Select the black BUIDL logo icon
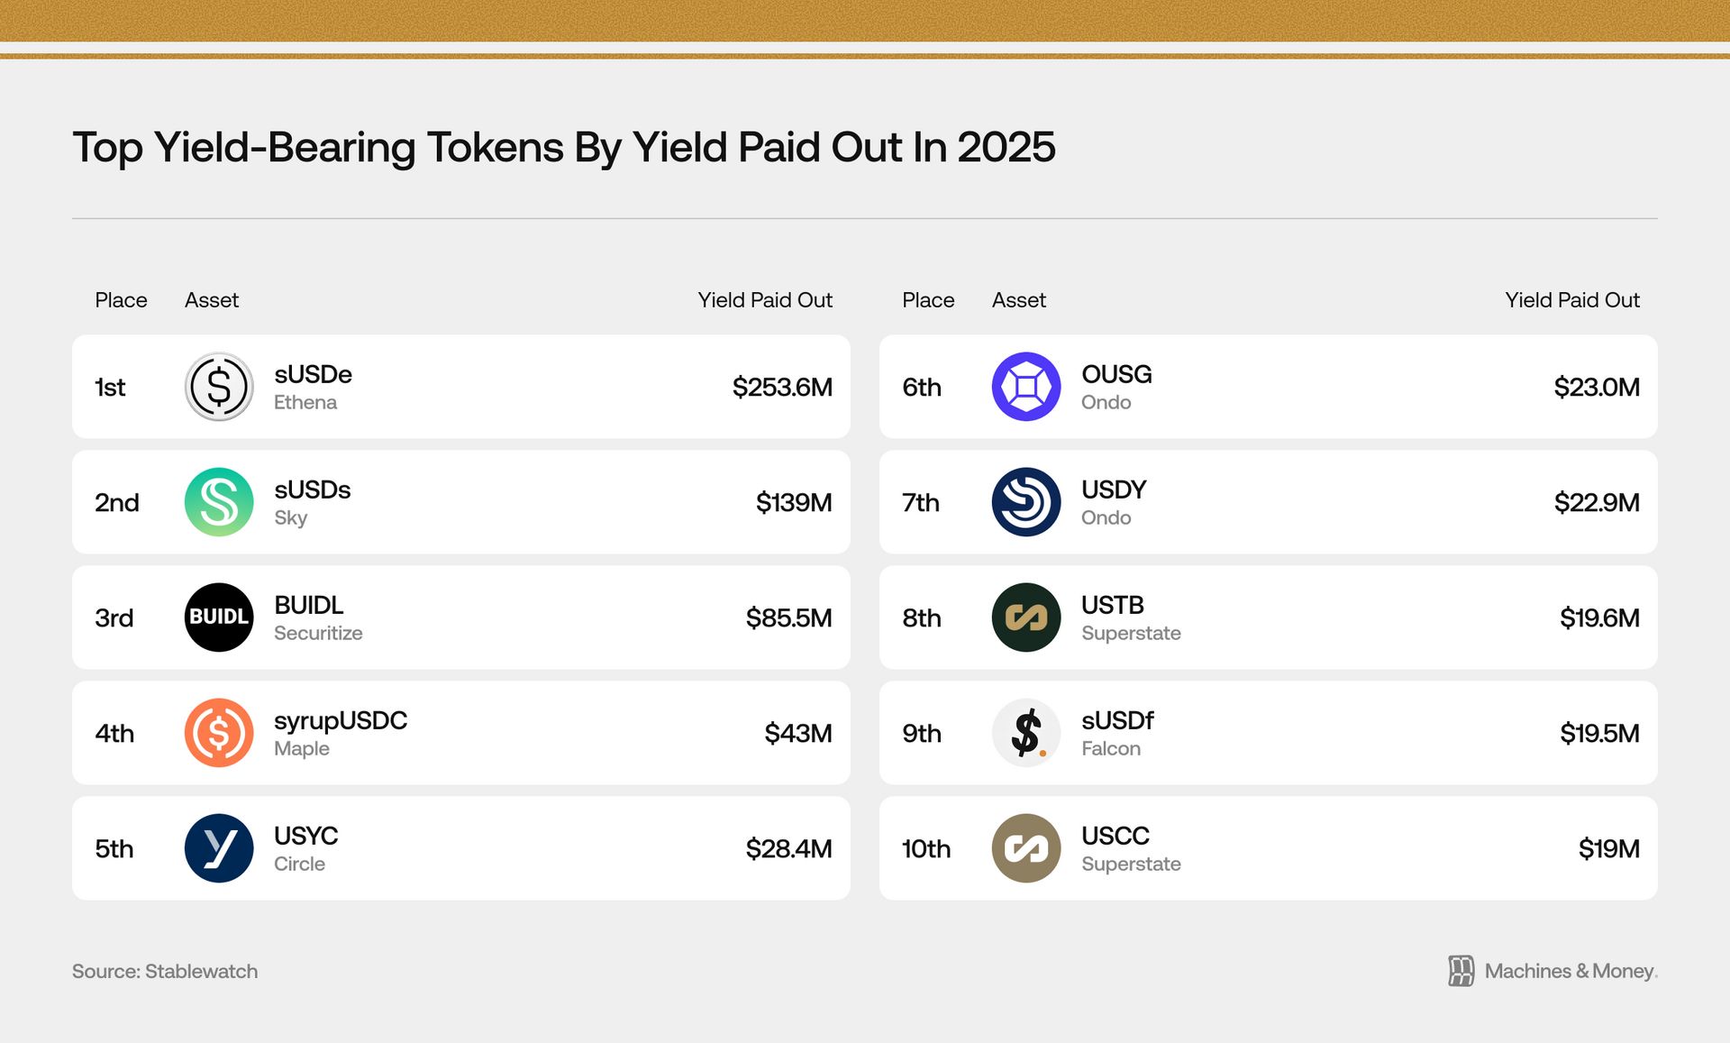1730x1043 pixels. click(x=219, y=618)
